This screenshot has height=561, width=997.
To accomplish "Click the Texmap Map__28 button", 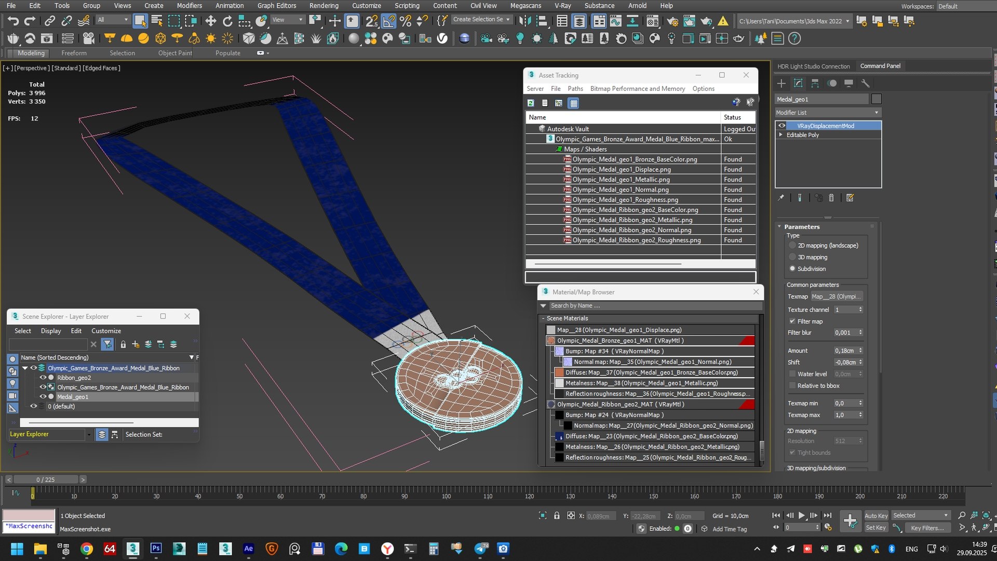I will [x=837, y=297].
